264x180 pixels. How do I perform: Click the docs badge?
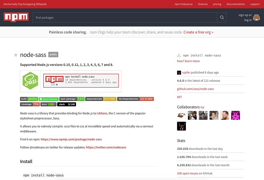(48, 105)
